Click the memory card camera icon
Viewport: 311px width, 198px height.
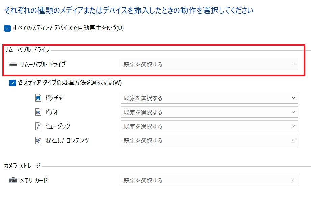(x=13, y=180)
